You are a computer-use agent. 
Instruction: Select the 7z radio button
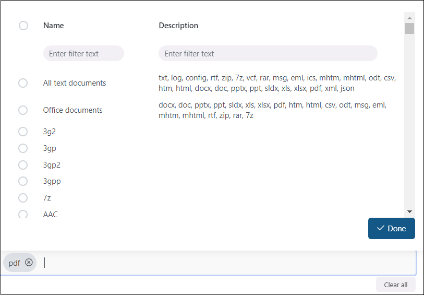(x=23, y=198)
